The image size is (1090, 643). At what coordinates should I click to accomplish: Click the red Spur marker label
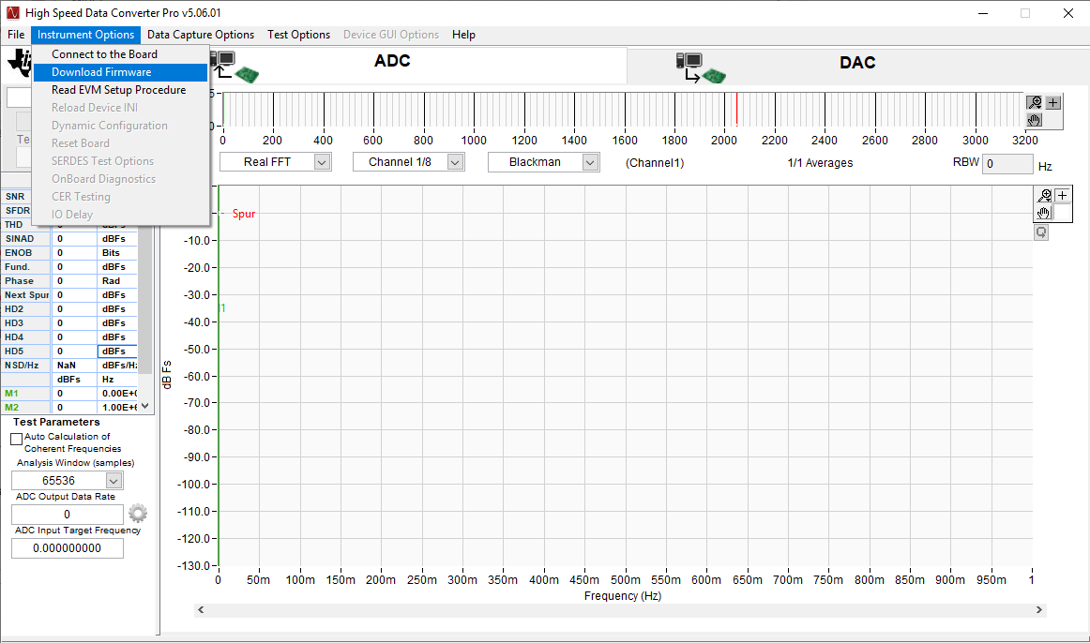(x=244, y=214)
